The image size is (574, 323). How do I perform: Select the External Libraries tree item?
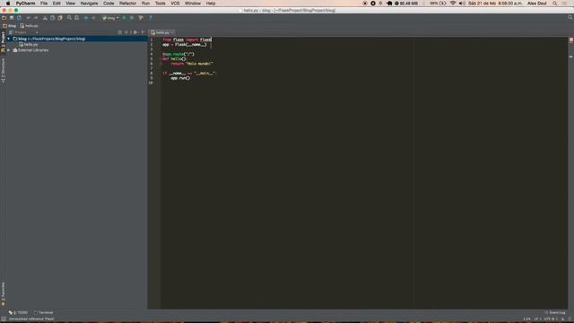tap(30, 50)
